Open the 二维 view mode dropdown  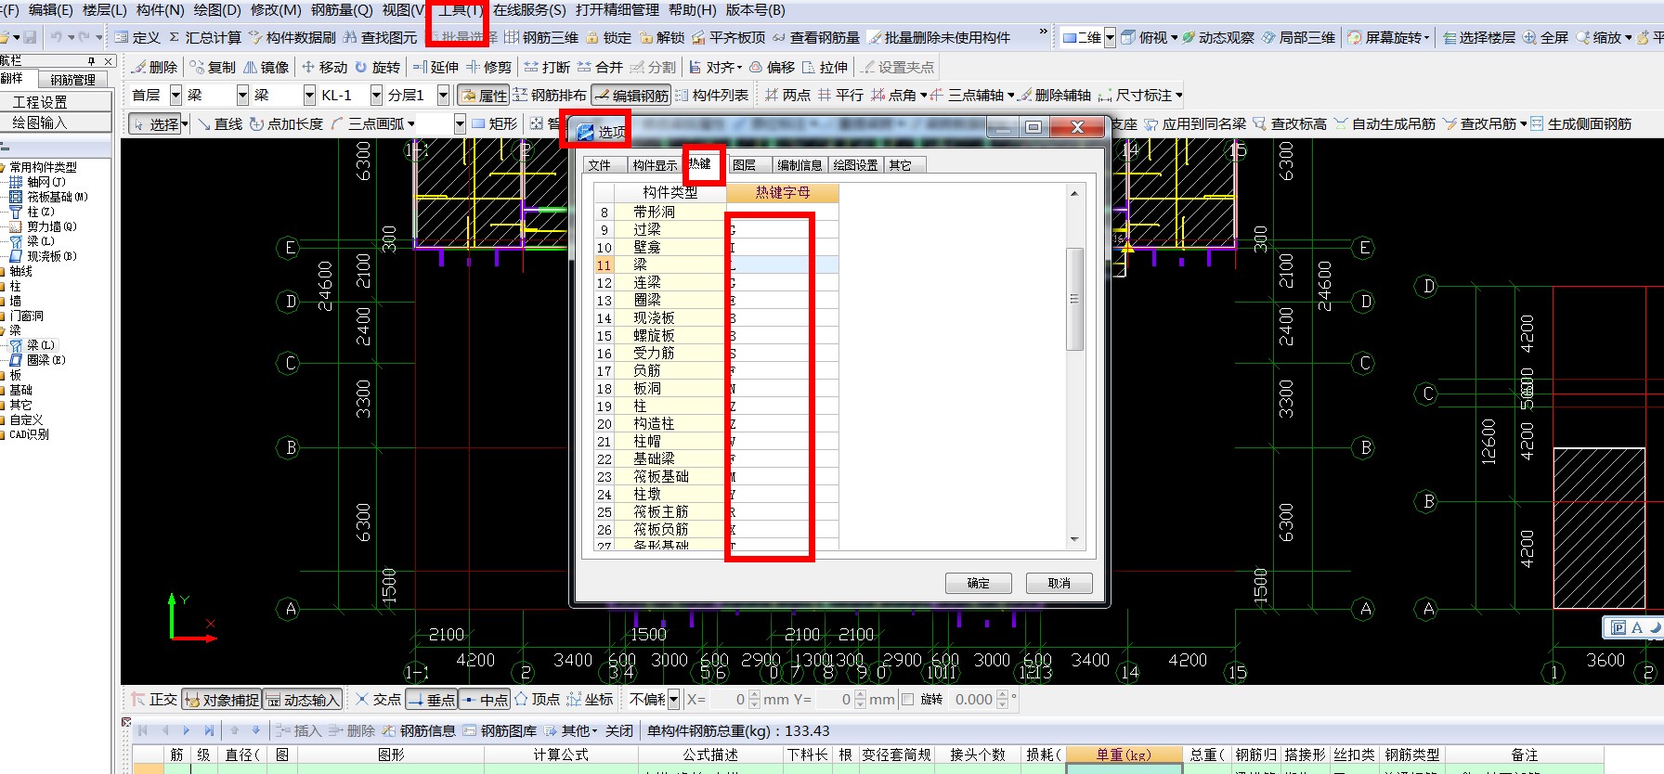pyautogui.click(x=1110, y=38)
